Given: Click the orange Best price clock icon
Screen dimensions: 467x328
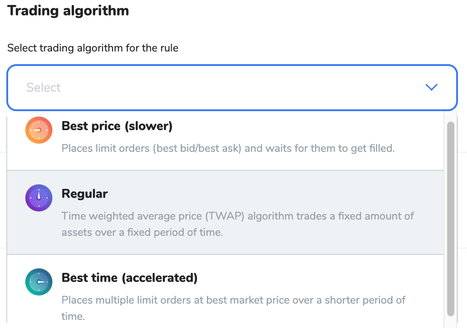Looking at the screenshot, I should (39, 130).
